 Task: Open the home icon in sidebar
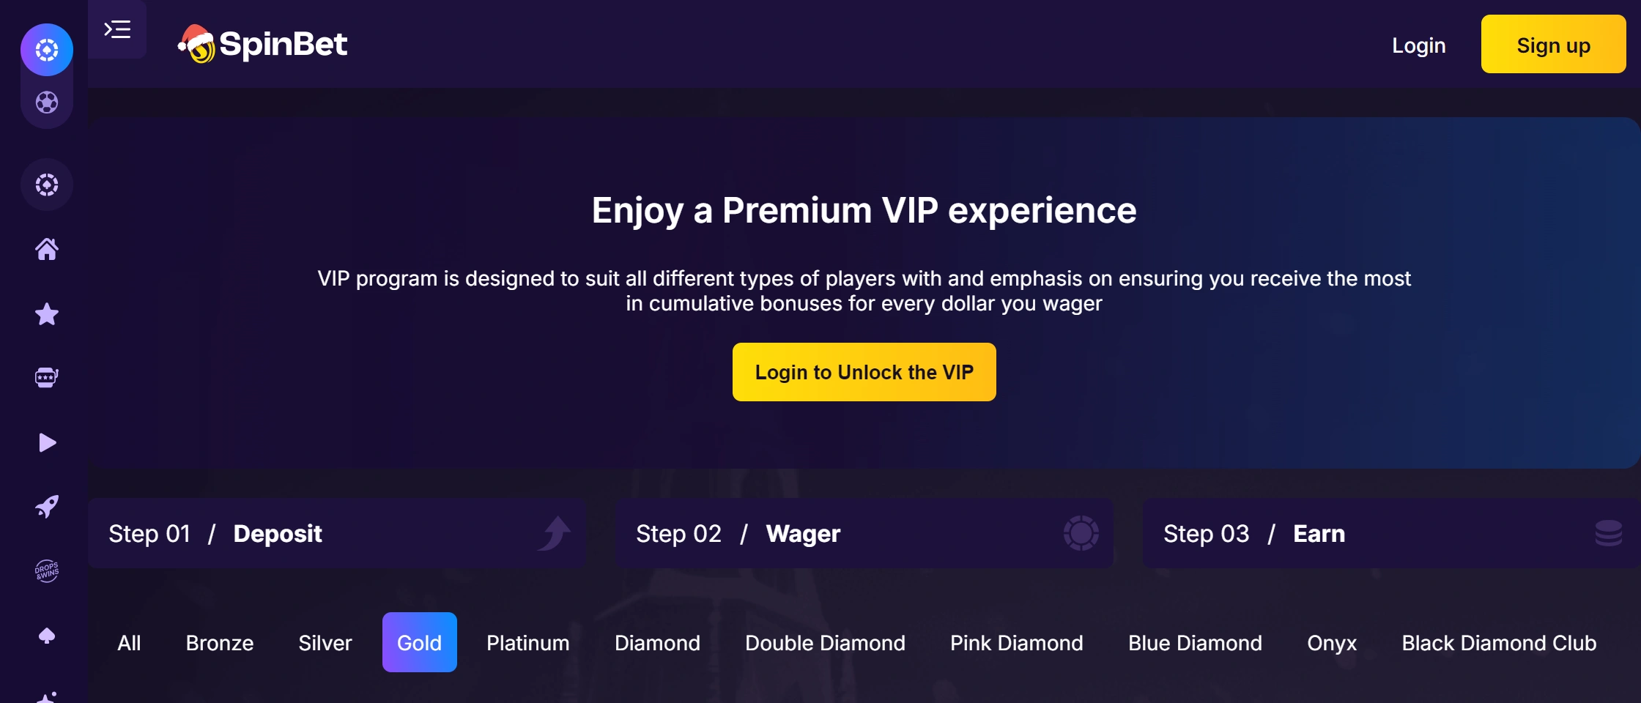click(x=47, y=250)
